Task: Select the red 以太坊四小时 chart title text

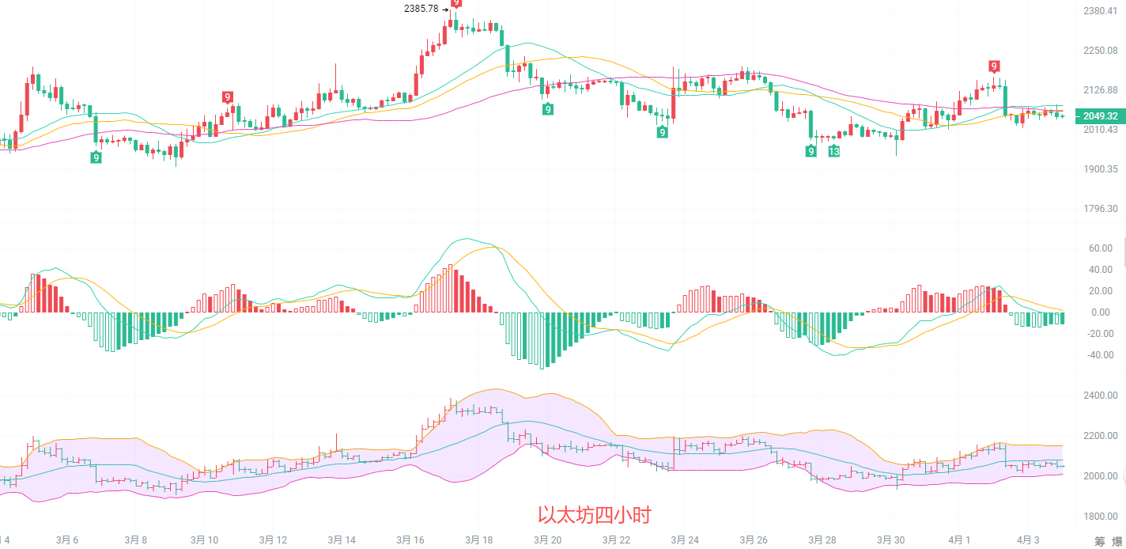Action: [594, 515]
